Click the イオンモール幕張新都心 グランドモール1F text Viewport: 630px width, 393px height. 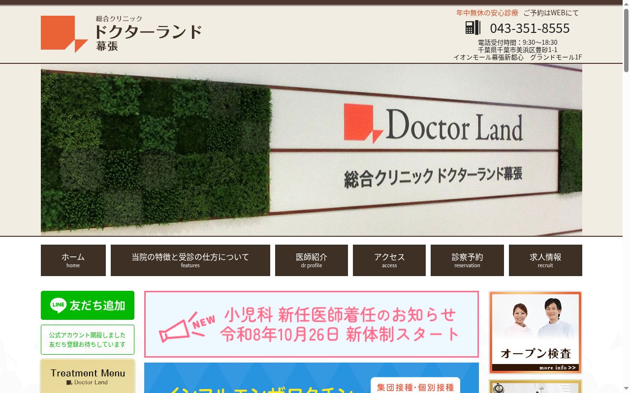[518, 57]
